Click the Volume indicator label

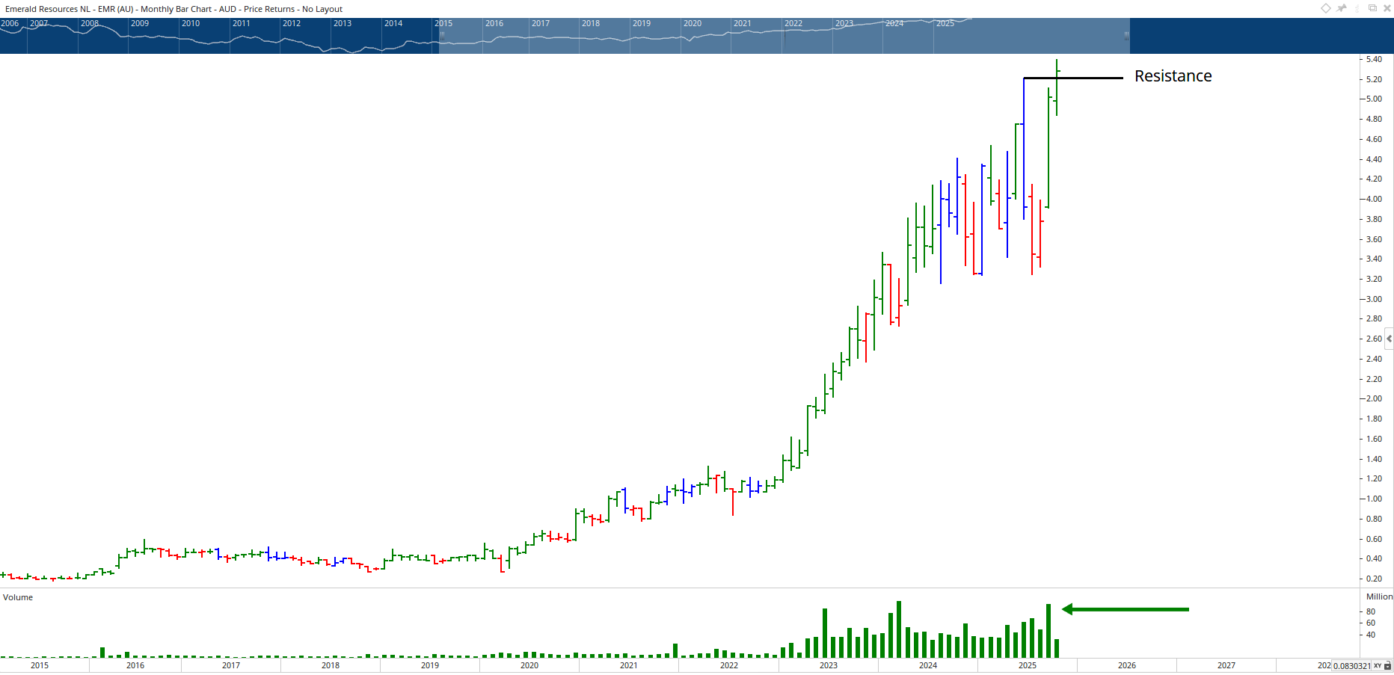point(18,597)
